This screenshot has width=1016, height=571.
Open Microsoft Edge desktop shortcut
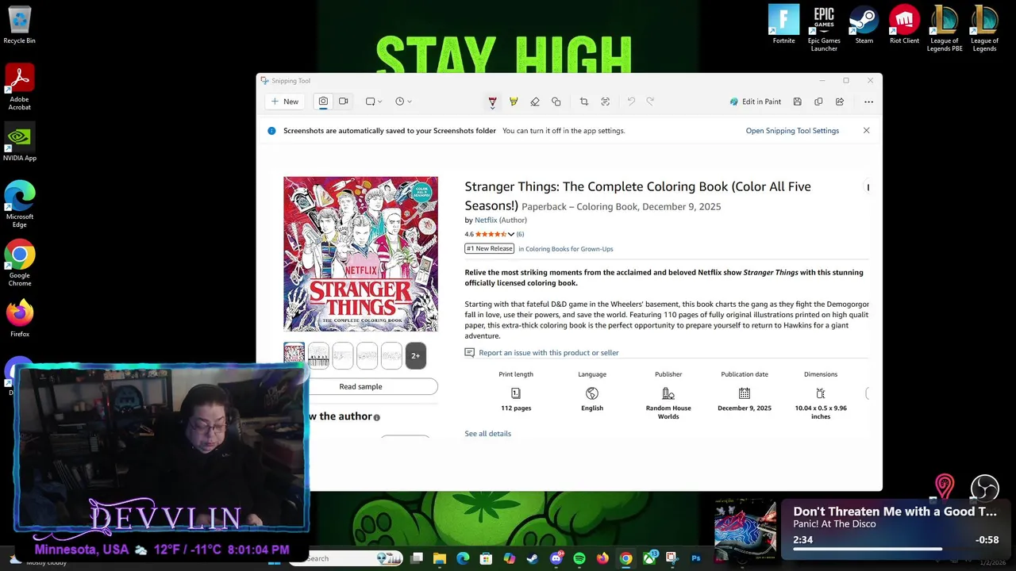click(19, 205)
